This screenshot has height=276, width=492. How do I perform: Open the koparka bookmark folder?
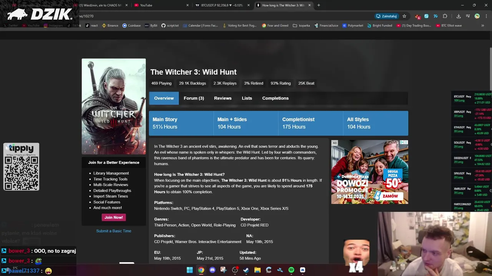[301, 26]
